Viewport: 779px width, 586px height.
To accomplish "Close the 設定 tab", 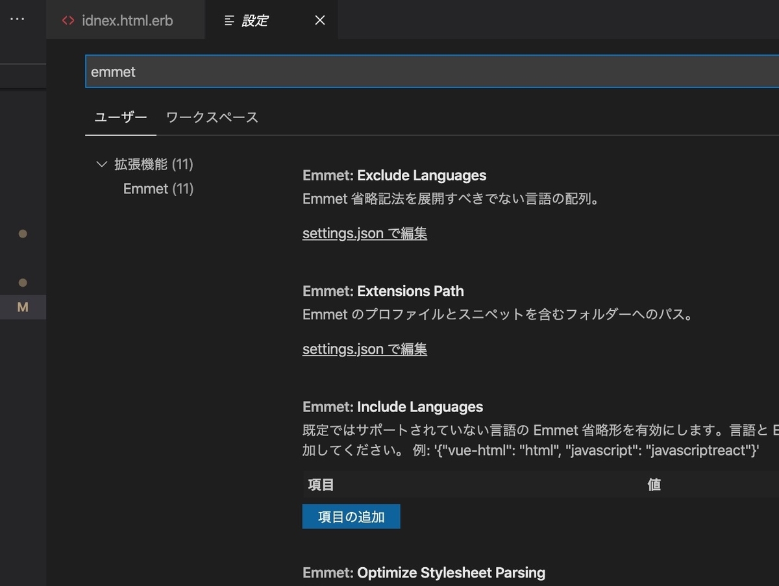I will click(x=319, y=20).
